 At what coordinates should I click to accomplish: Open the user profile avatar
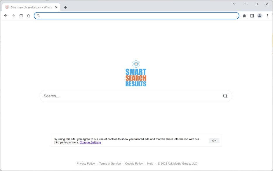point(260,16)
